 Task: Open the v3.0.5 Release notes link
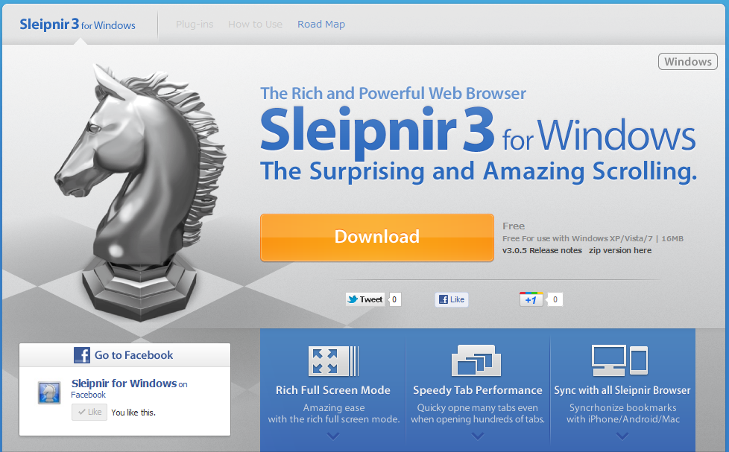(542, 250)
